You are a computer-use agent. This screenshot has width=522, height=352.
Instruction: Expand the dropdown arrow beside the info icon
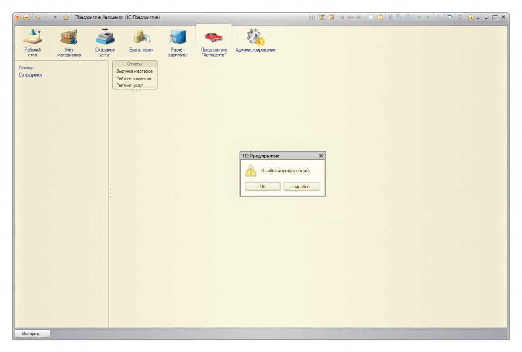click(x=478, y=18)
